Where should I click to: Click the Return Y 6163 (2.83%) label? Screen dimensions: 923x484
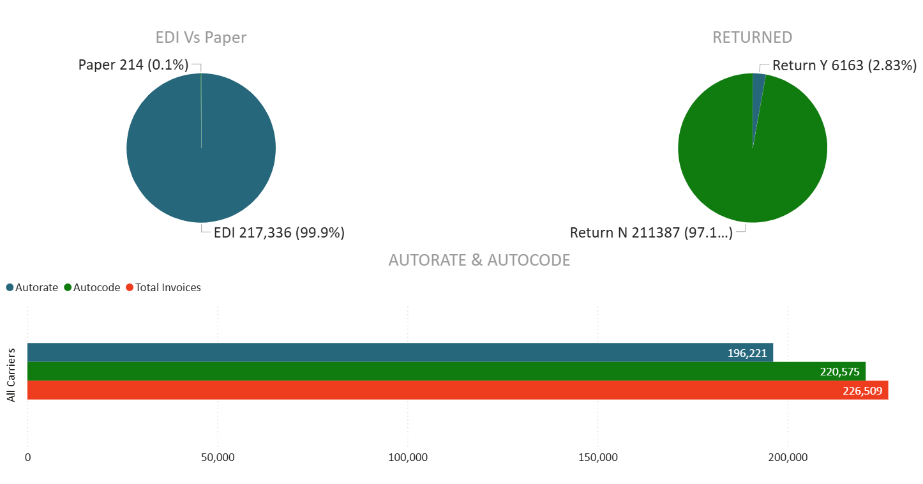click(x=844, y=65)
